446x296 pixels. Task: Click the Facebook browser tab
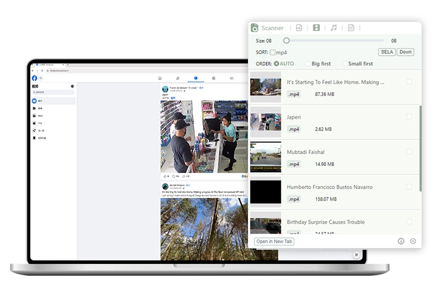pyautogui.click(x=49, y=65)
